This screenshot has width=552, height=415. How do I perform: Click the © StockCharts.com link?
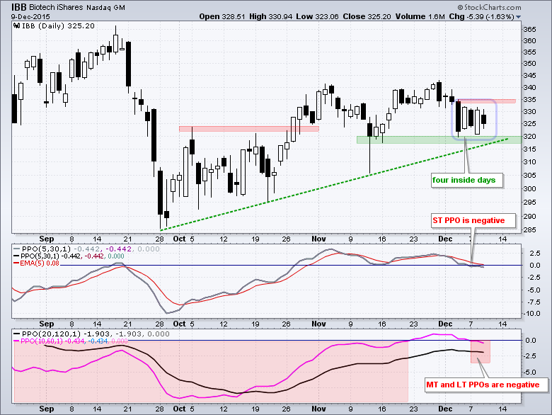point(489,7)
